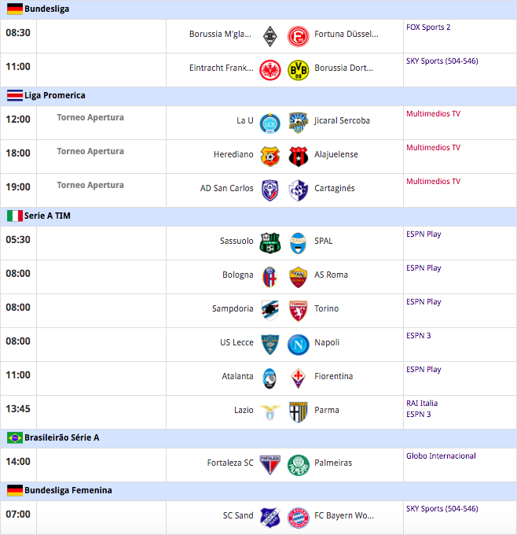Click the Eintracht Frankfurt eagle crest

(x=270, y=70)
